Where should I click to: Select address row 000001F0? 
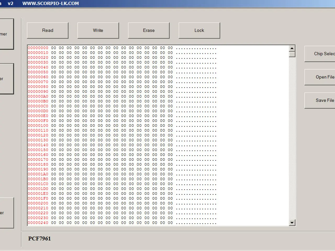122,198
